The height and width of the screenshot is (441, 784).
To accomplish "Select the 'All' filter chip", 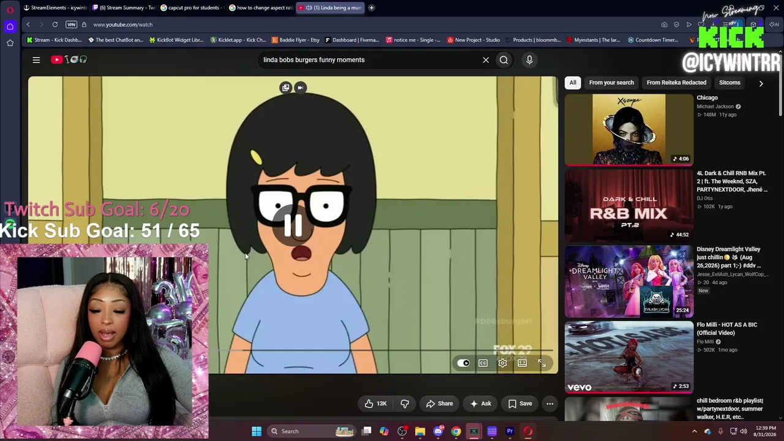I will 573,83.
